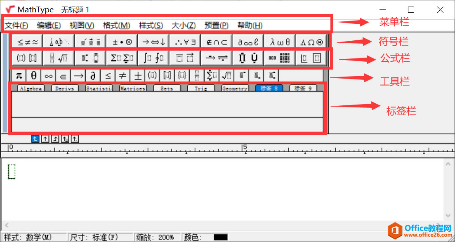
Task: Open the 格式(M) menu
Action: tap(116, 25)
